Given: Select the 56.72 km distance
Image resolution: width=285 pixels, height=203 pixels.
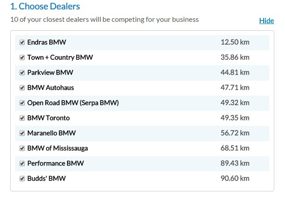Looking at the screenshot, I should (235, 133).
